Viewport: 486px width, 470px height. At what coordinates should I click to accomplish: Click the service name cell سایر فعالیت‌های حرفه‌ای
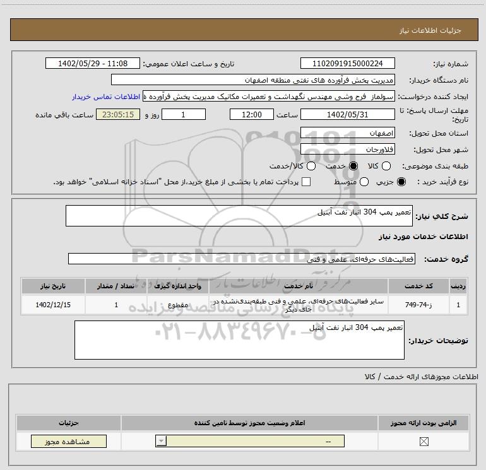(x=299, y=305)
